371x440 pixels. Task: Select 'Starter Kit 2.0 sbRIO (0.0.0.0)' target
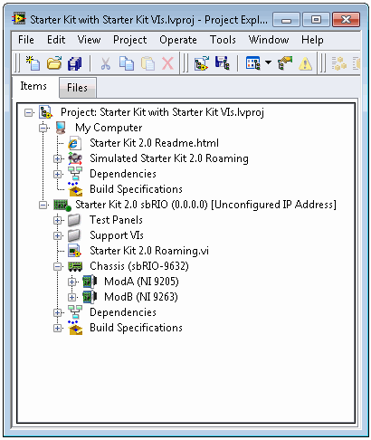[205, 205]
